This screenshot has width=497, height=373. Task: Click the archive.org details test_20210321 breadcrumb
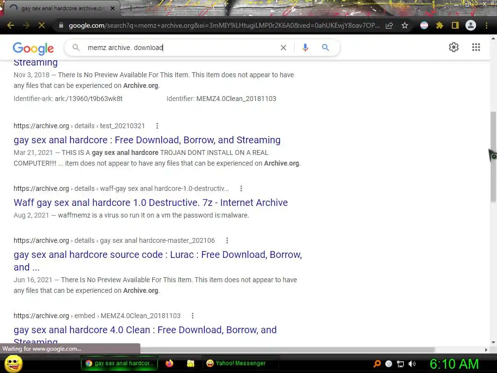click(x=79, y=126)
